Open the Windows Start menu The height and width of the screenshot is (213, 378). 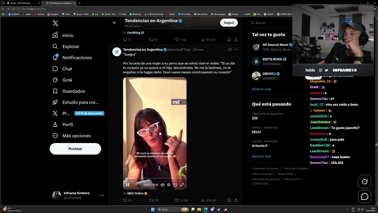coord(153,209)
